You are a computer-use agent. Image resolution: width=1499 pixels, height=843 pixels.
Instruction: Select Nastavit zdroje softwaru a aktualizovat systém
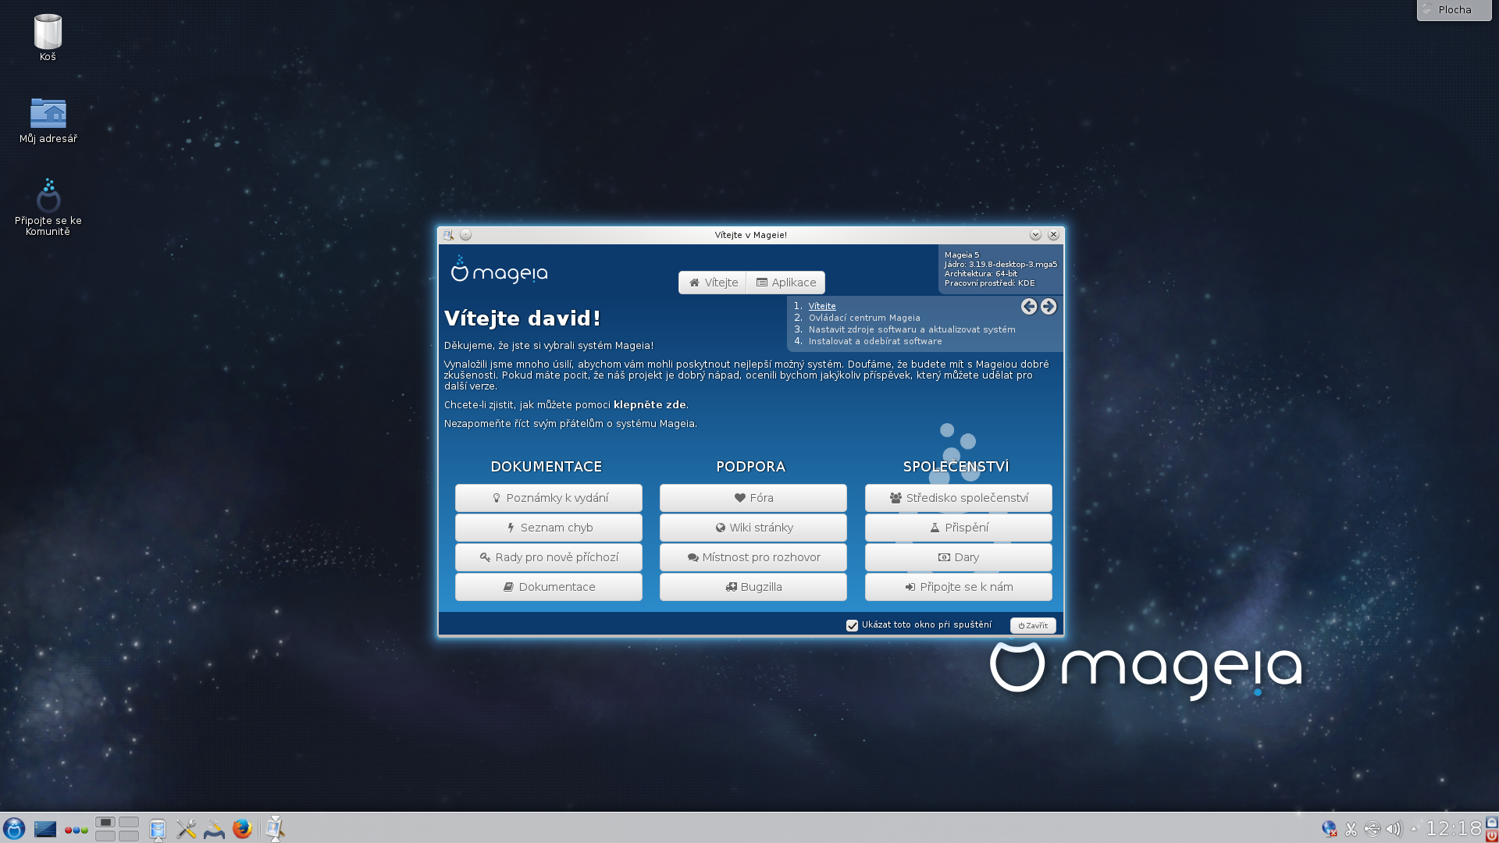[912, 329]
